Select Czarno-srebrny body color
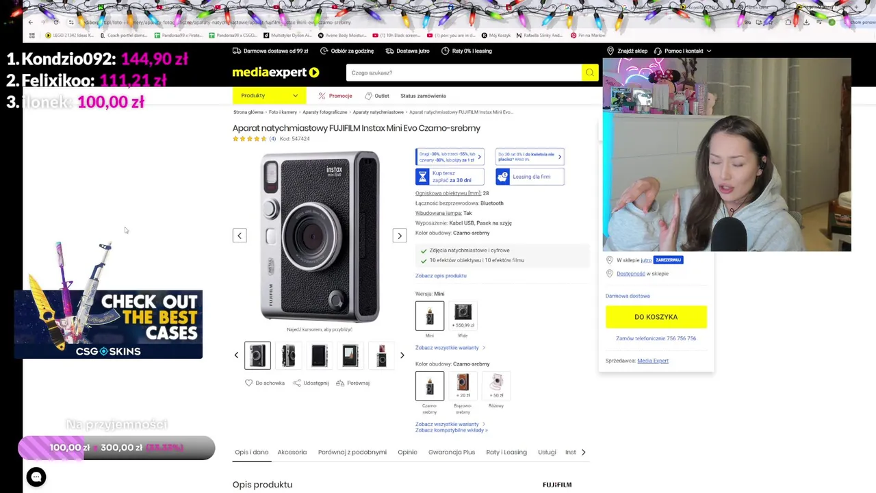876x493 pixels. [x=430, y=386]
